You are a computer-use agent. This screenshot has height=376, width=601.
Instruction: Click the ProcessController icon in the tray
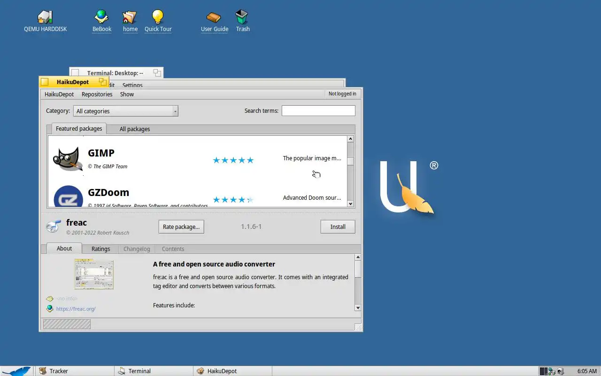click(x=543, y=371)
